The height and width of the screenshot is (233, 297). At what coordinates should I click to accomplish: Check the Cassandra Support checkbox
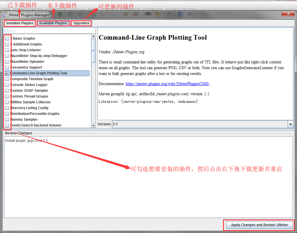point(7,67)
